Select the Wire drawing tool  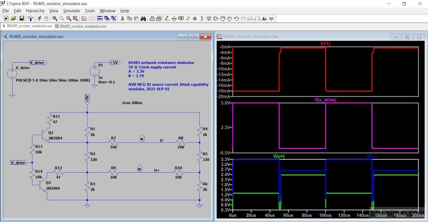pyautogui.click(x=167, y=18)
